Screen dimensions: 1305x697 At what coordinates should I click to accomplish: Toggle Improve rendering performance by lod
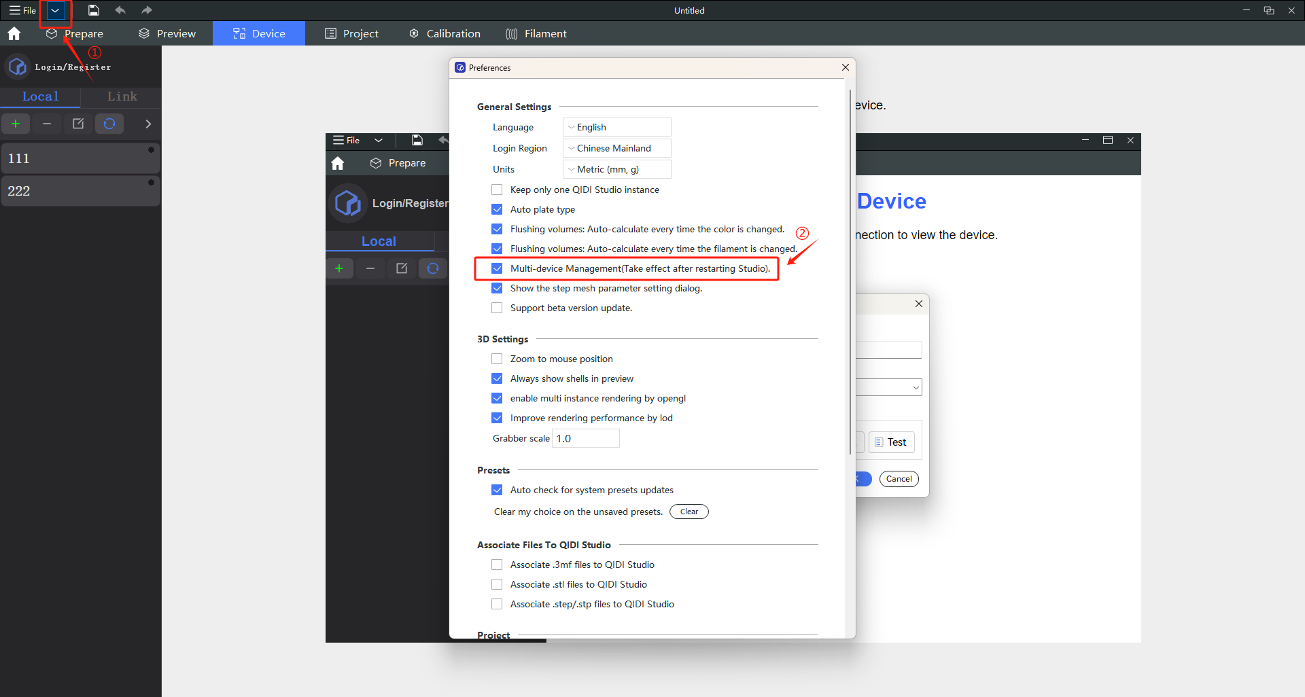click(497, 418)
